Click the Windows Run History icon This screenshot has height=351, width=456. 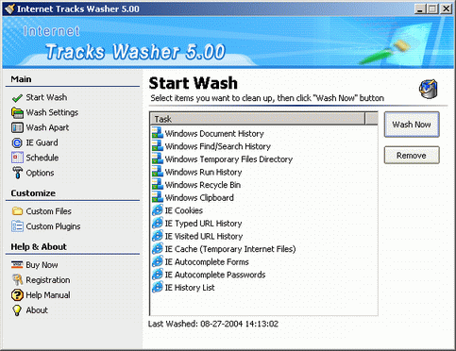(x=158, y=172)
